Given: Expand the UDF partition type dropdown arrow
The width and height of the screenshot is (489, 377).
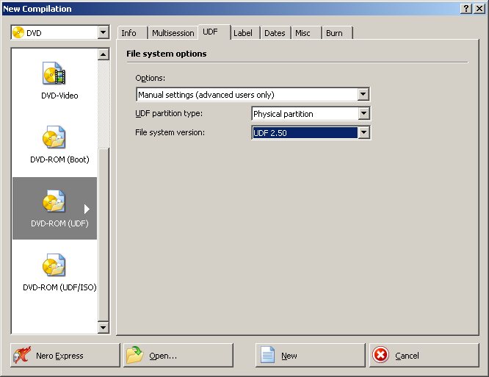Looking at the screenshot, I should click(363, 114).
